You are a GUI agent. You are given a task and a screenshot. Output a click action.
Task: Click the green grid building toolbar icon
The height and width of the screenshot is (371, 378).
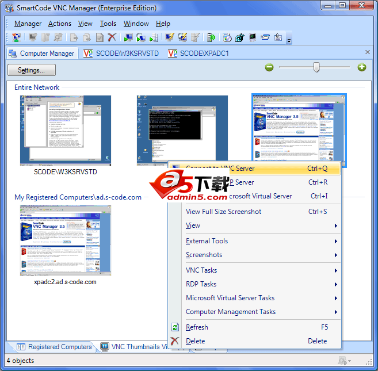(240, 37)
